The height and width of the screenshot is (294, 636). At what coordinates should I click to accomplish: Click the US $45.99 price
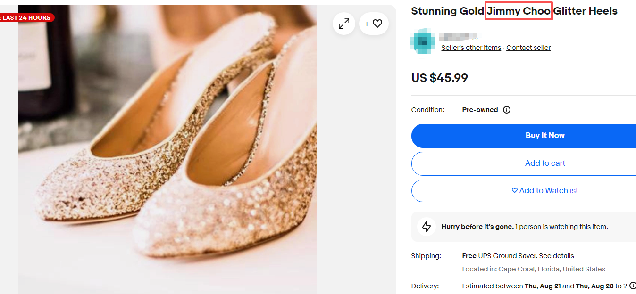tap(439, 78)
